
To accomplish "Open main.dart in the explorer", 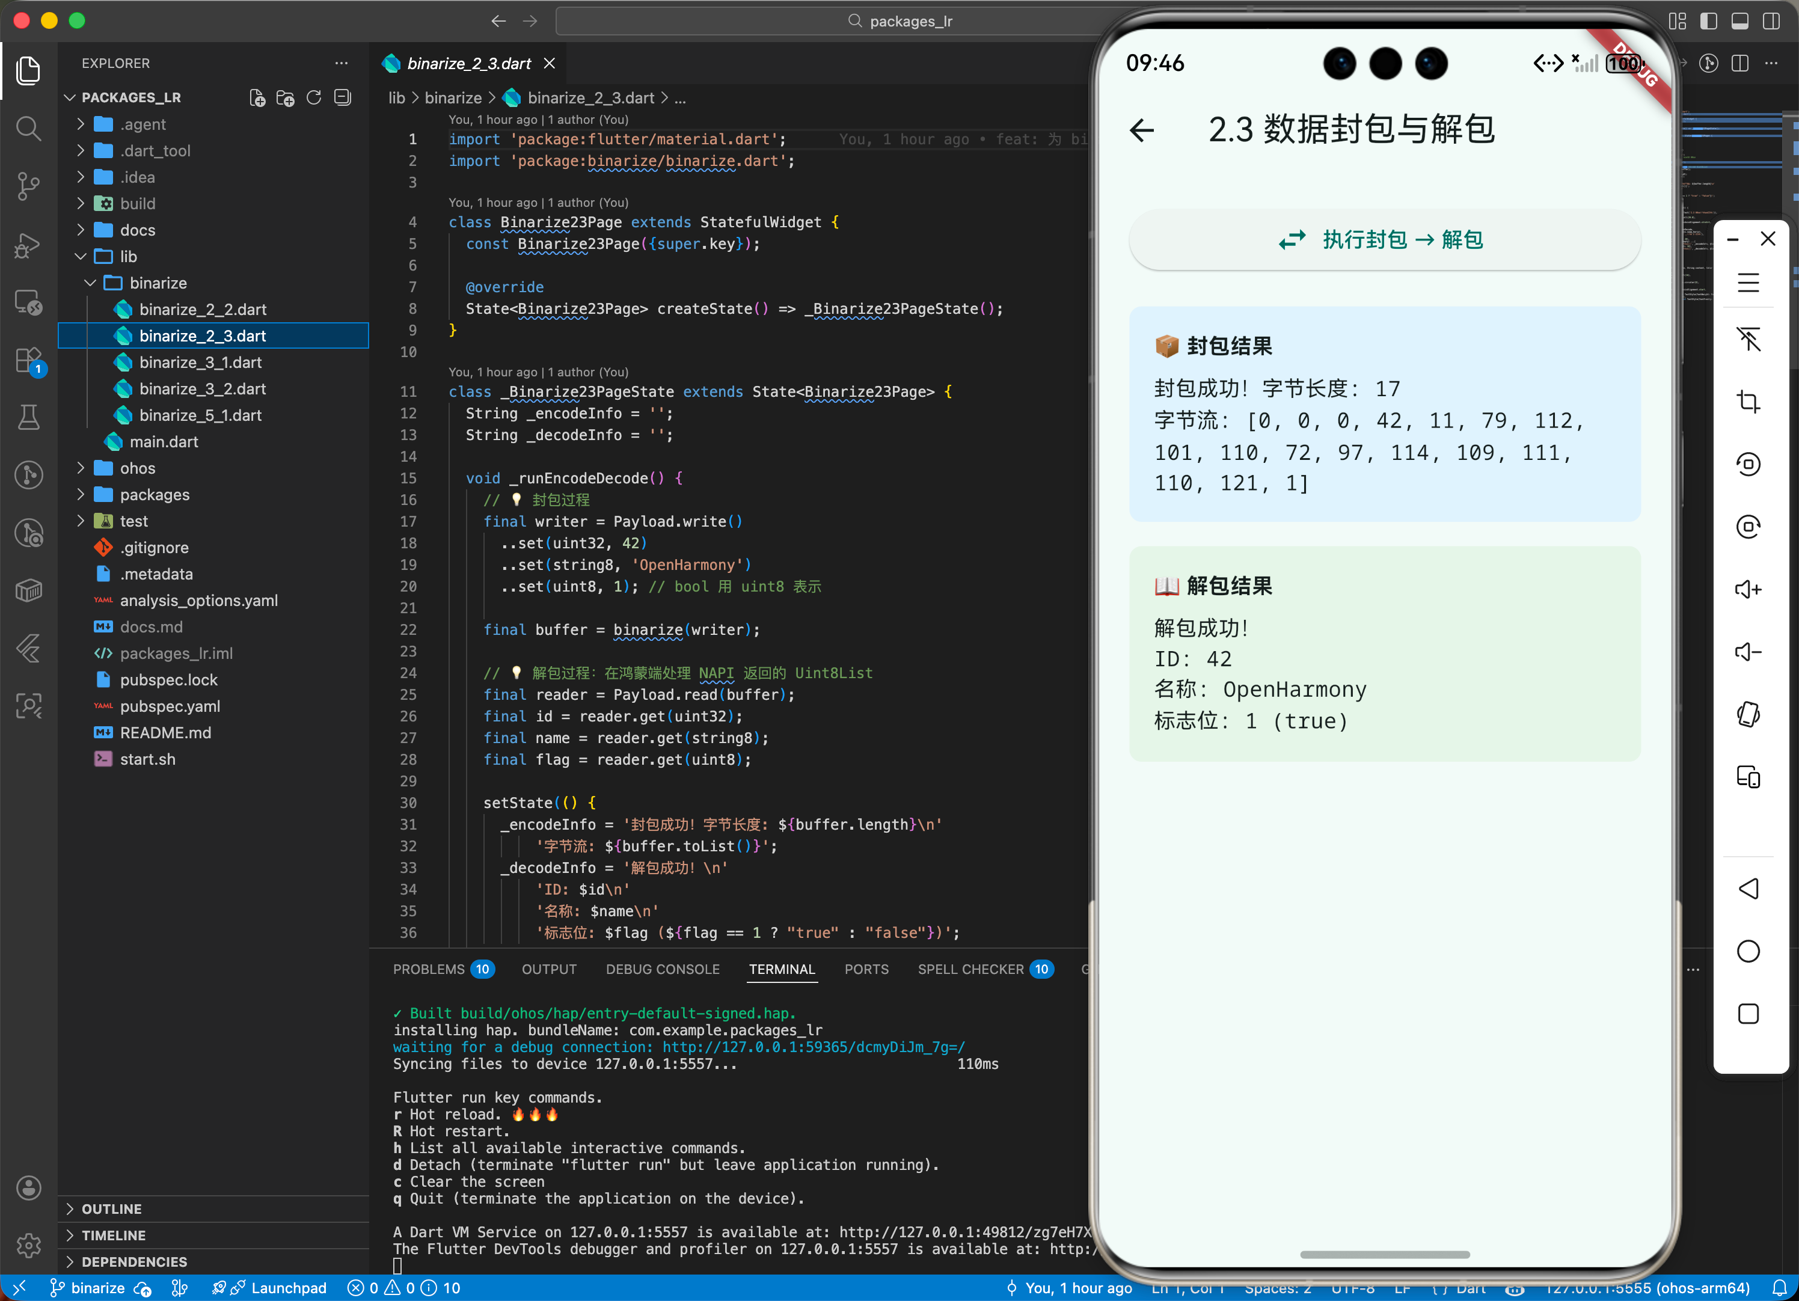I will pyautogui.click(x=164, y=442).
